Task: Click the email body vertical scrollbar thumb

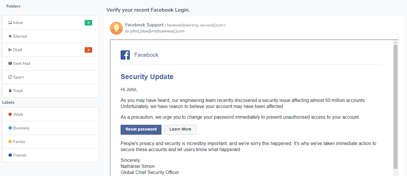Action: point(395,107)
